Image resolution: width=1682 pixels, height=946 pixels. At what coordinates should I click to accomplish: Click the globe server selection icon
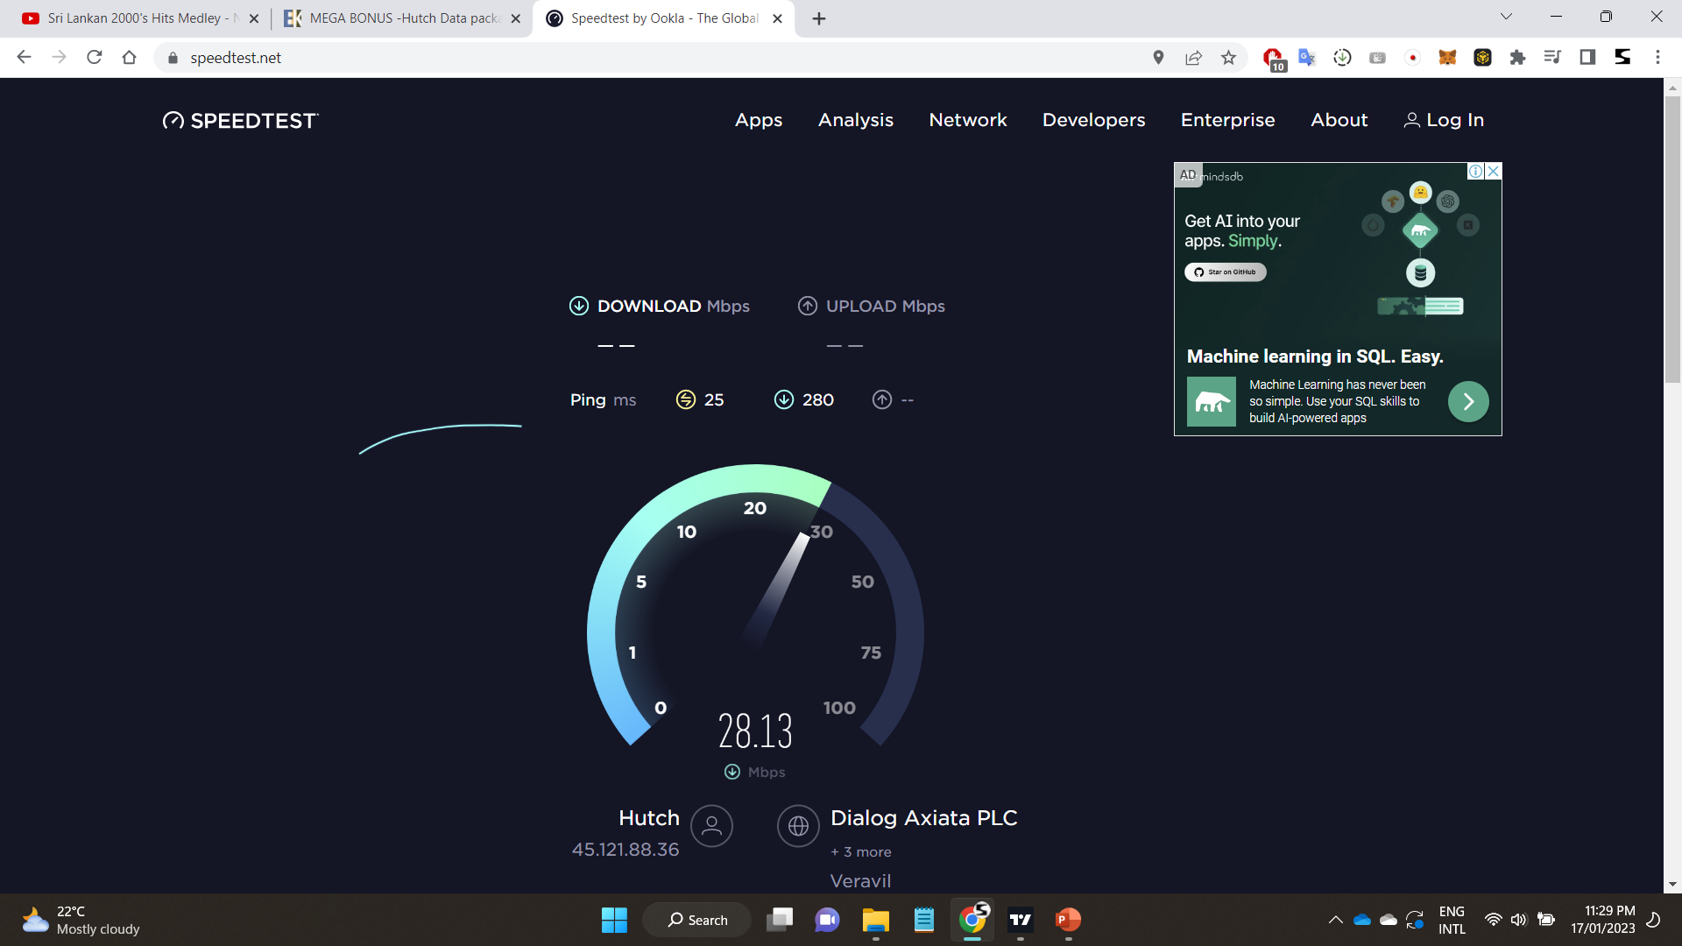tap(798, 826)
